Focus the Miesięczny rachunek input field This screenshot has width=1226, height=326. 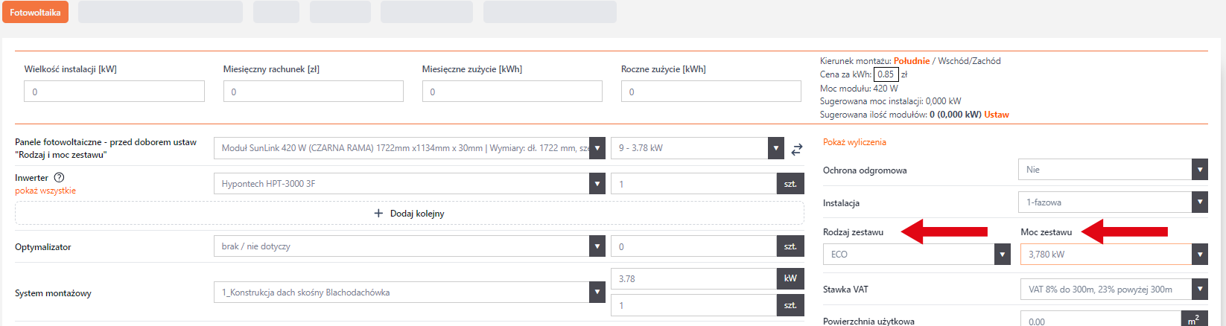click(313, 92)
